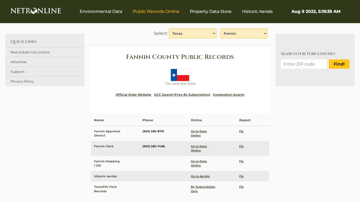Expand the Fannin county dropdown

click(244, 33)
